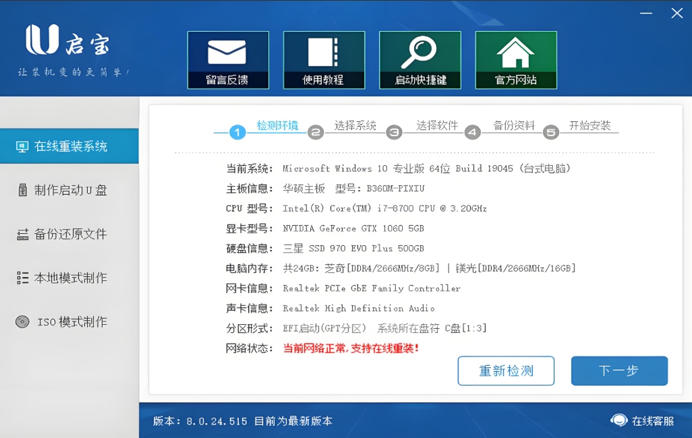Screen dimensions: 692x438
Task: Click the 三星 SSD 970 EVO Plus text
Action: click(x=353, y=249)
